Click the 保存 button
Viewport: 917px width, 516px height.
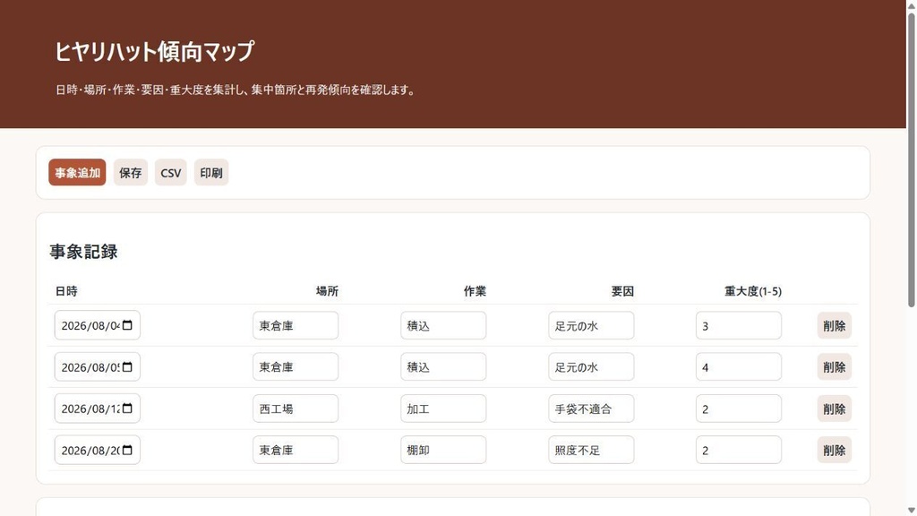(131, 173)
